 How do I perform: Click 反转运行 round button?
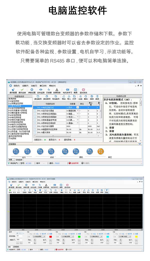(x=27, y=151)
